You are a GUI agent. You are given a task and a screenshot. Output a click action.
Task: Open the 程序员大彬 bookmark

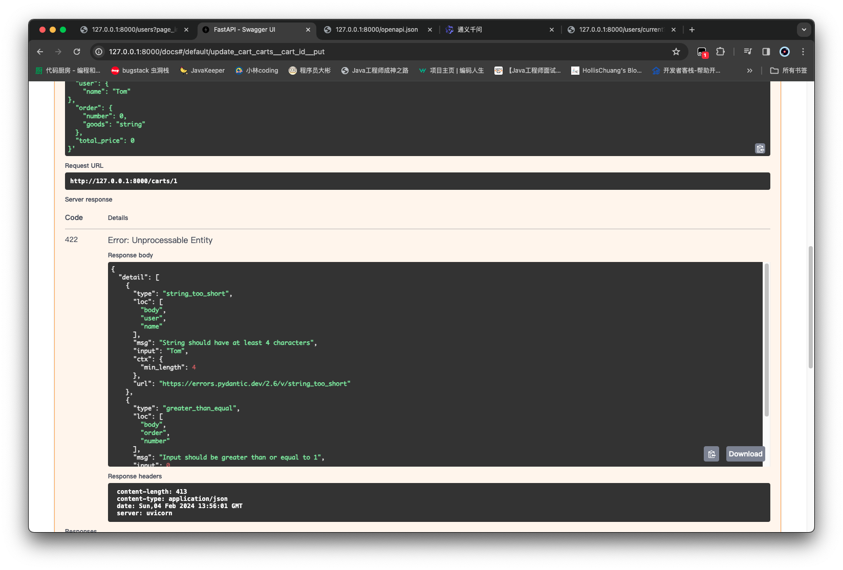pos(310,71)
